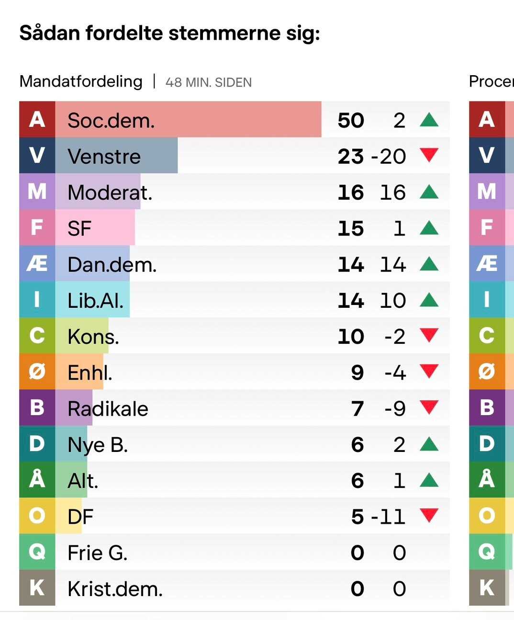
Task: Select the Lib.Al. party name
Action: tap(95, 301)
